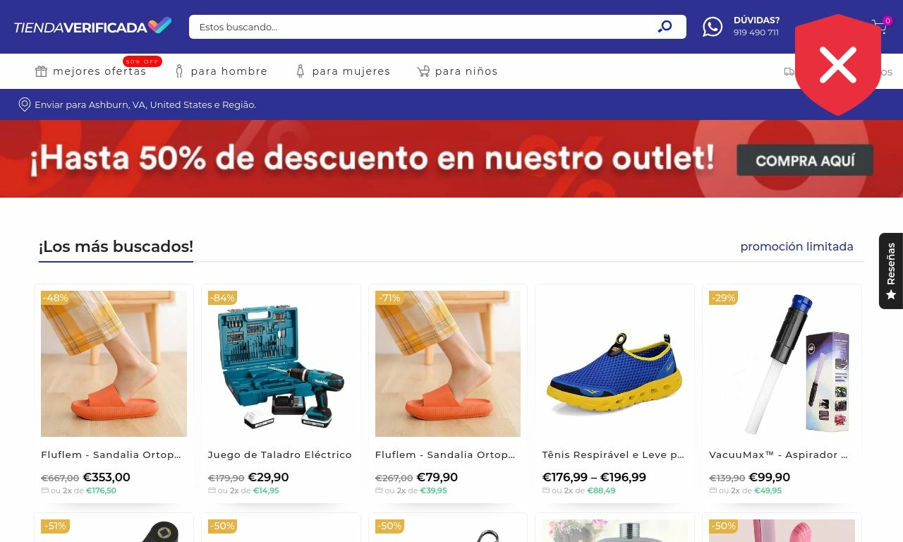
Task: Focus the Estos buscando search field
Action: tap(423, 27)
